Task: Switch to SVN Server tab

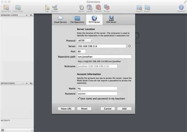Action: [111, 20]
